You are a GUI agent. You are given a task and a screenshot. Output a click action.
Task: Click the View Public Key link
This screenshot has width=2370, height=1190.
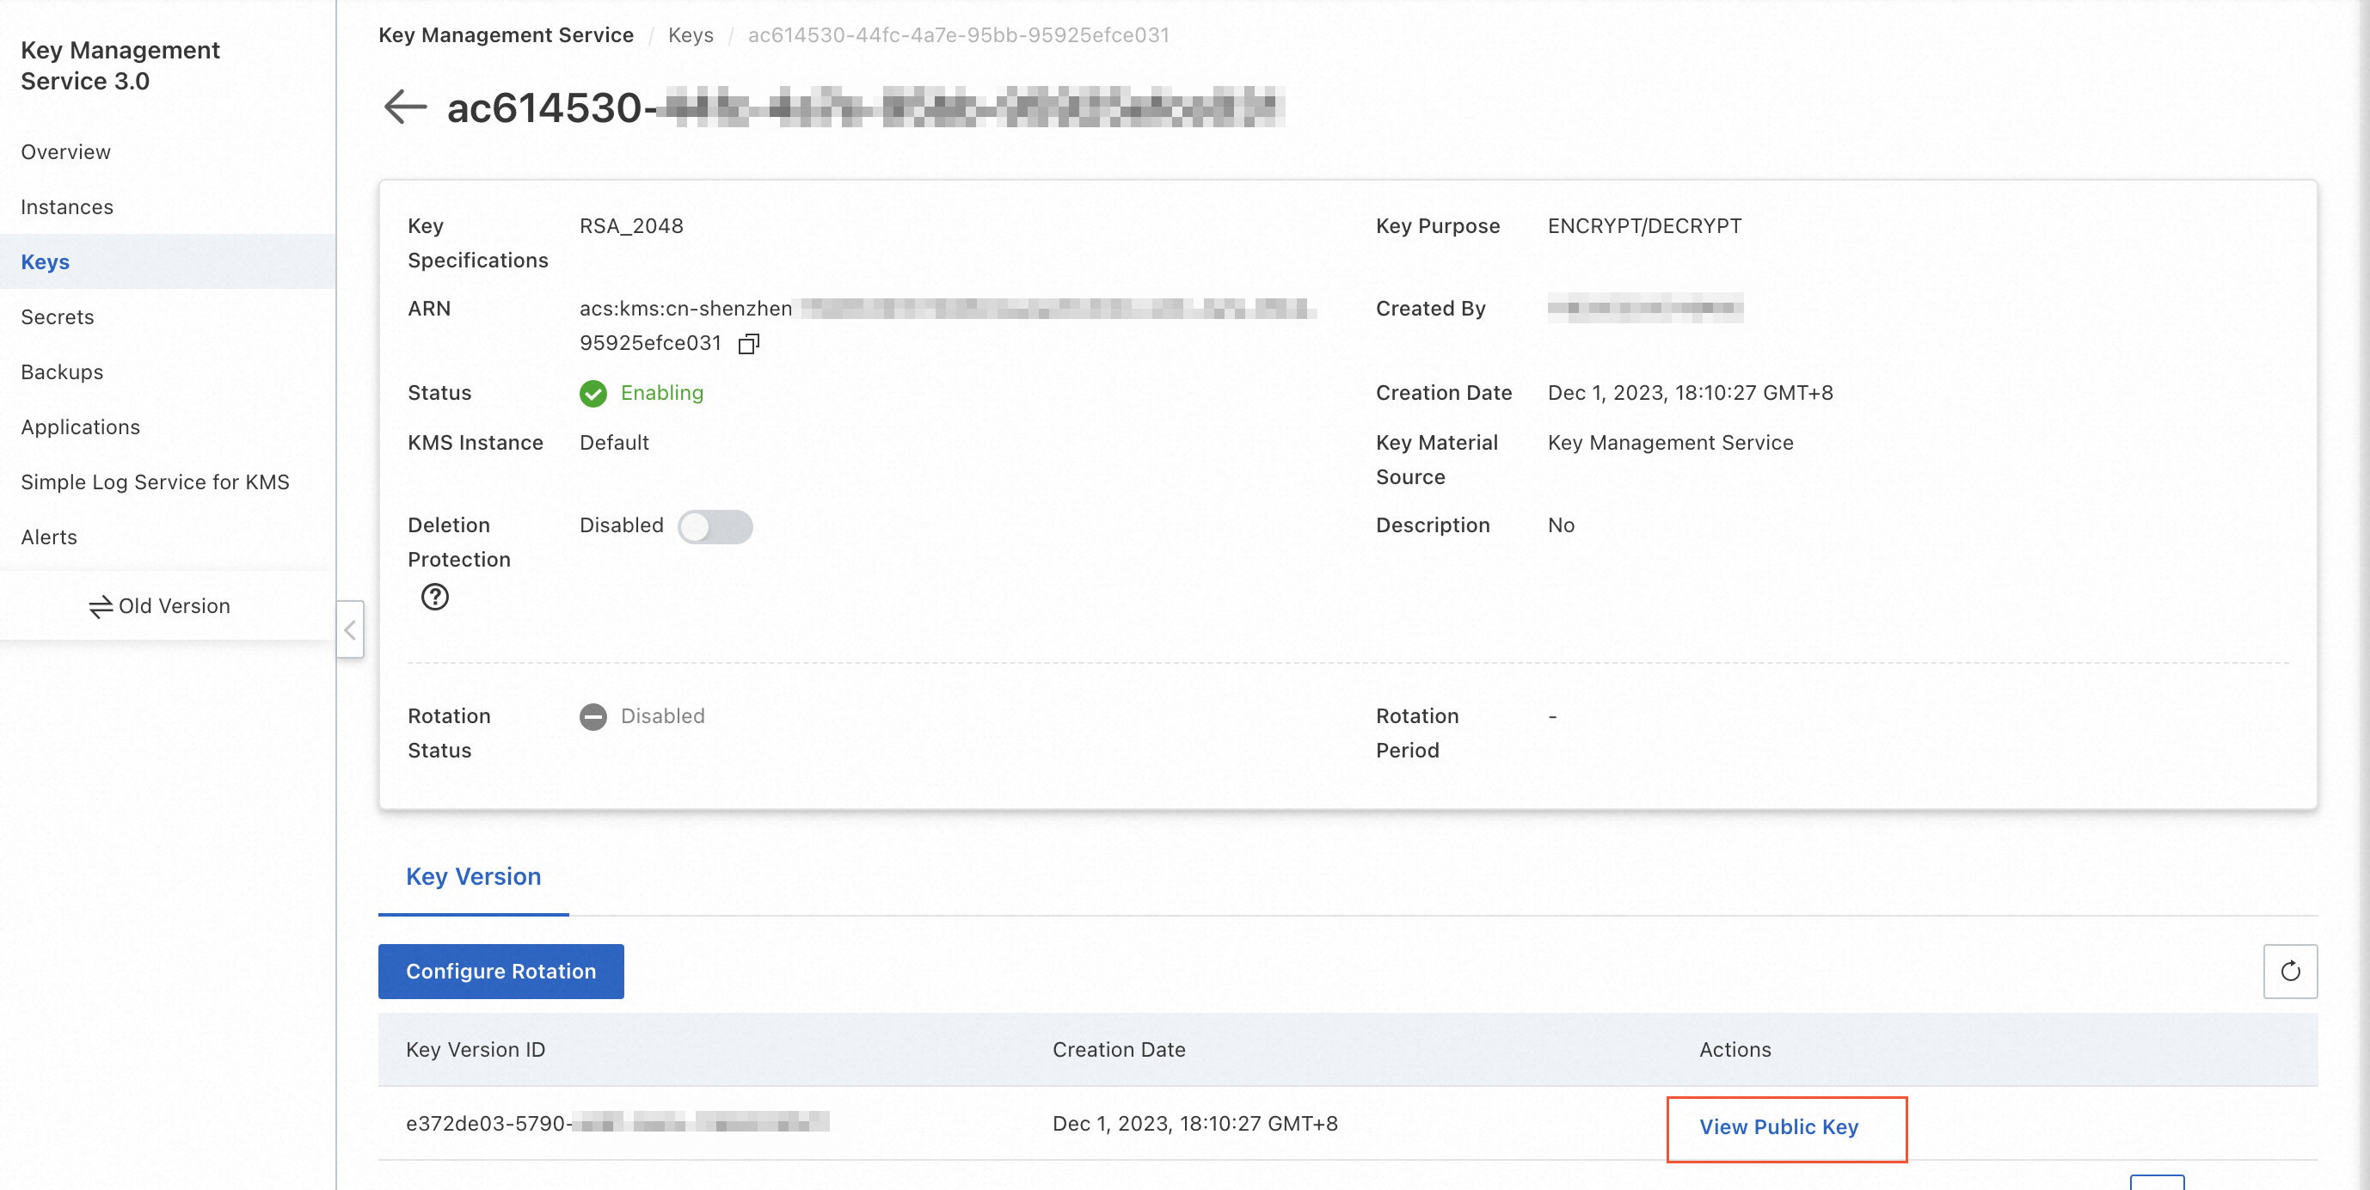click(1777, 1126)
